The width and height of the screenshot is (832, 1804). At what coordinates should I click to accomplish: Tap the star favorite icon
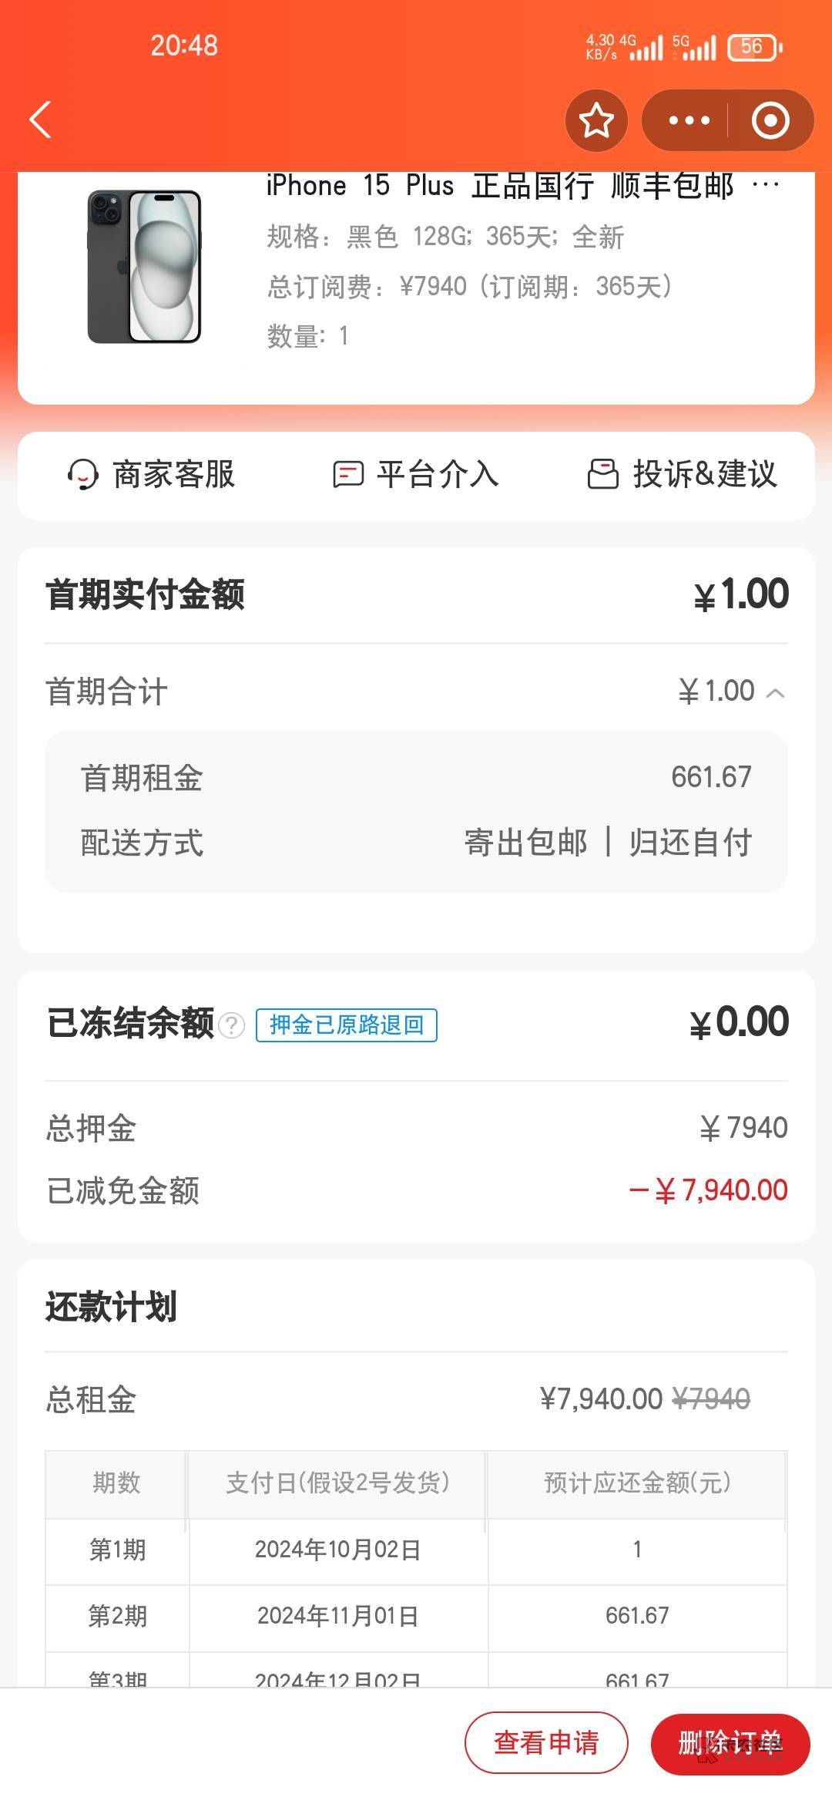click(596, 121)
